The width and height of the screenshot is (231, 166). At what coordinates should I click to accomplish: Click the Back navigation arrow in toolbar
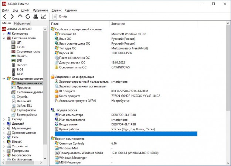click(x=4, y=17)
